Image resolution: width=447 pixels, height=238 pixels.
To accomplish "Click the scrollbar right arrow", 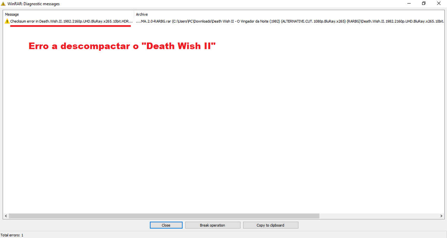I will (441, 216).
